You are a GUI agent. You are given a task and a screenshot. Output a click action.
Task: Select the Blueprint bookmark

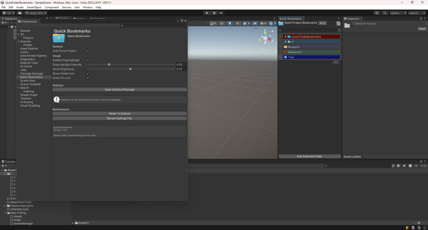click(311, 47)
